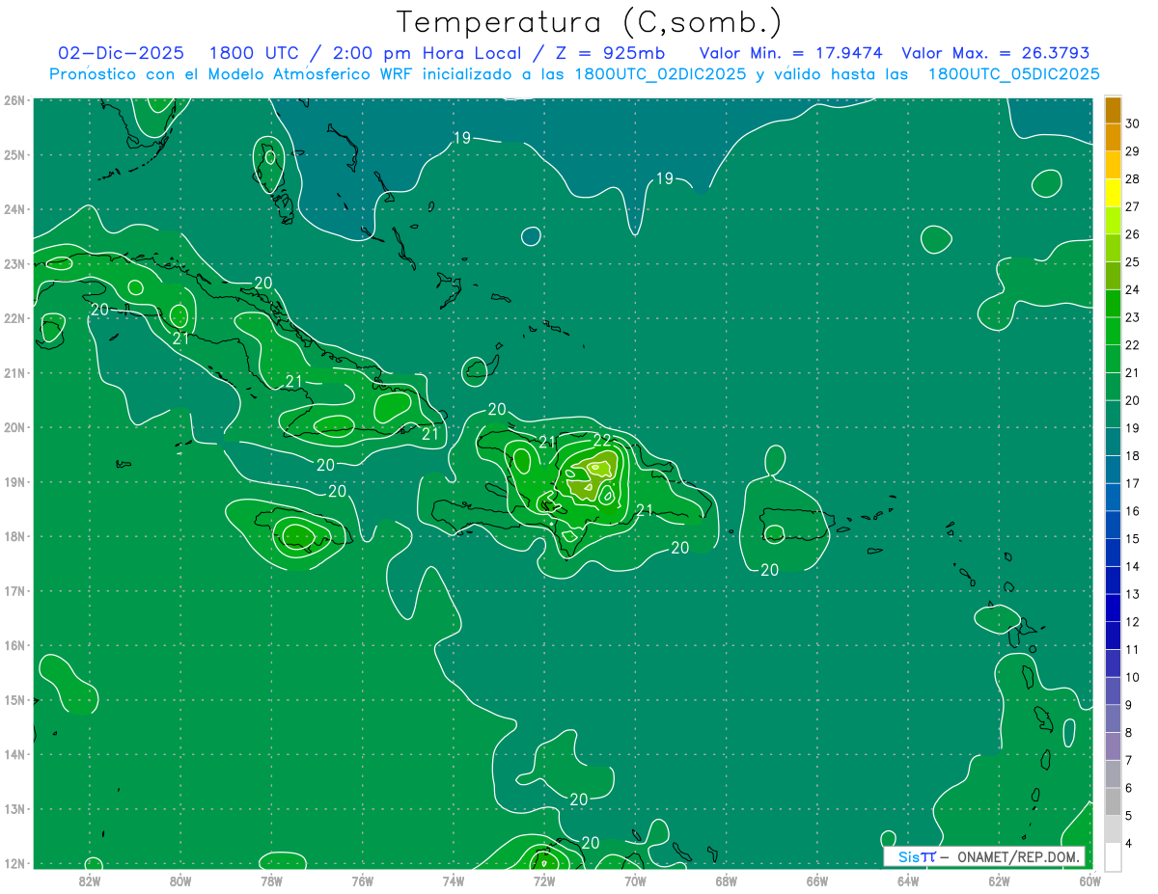This screenshot has width=1158, height=894.
Task: Click the 66W longitude axis label
Action: [x=817, y=880]
